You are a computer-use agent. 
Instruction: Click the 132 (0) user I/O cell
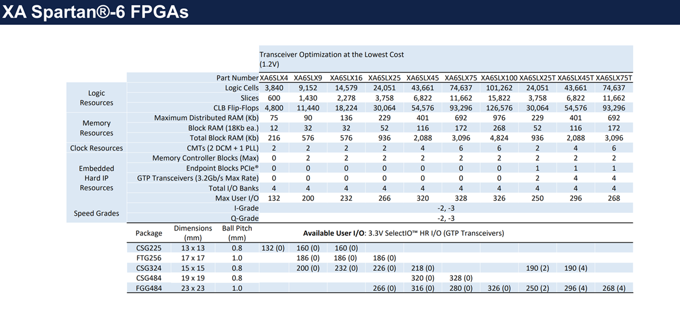coord(273,248)
